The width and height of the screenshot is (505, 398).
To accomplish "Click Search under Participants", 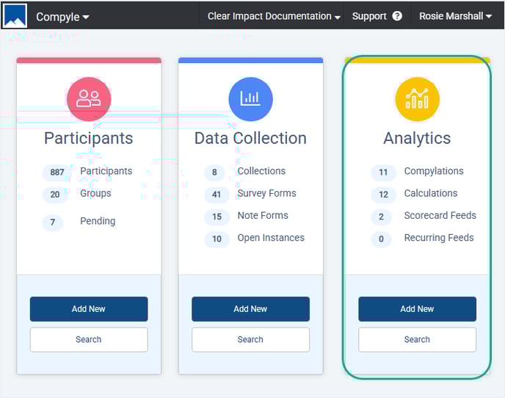I will pyautogui.click(x=89, y=339).
